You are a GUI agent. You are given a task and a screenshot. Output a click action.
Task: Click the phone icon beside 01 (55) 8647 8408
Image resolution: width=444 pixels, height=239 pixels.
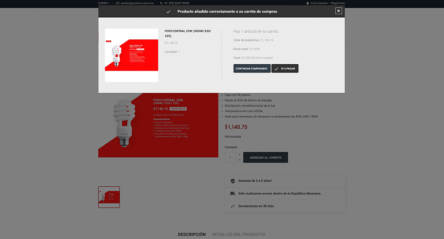(x=160, y=3)
